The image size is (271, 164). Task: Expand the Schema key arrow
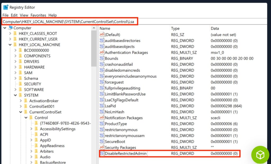(x=15, y=78)
